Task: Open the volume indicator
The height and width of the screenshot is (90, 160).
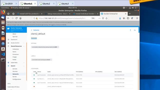Action: click(x=133, y=8)
